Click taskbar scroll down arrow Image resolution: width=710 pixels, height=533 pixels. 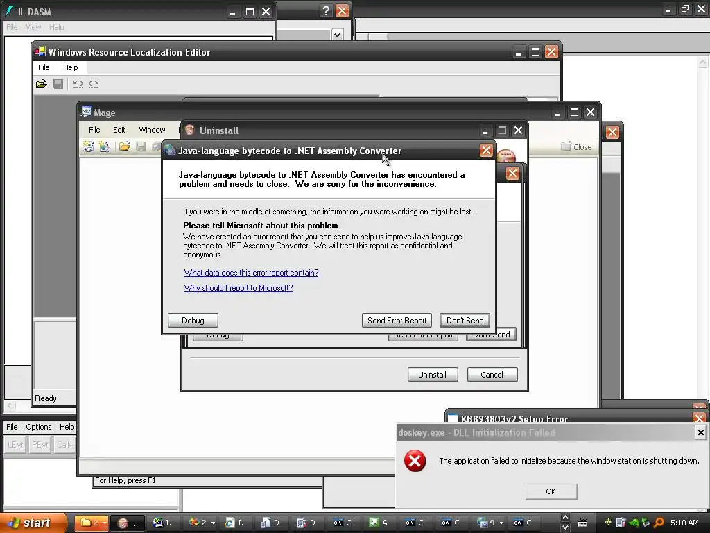tap(565, 527)
